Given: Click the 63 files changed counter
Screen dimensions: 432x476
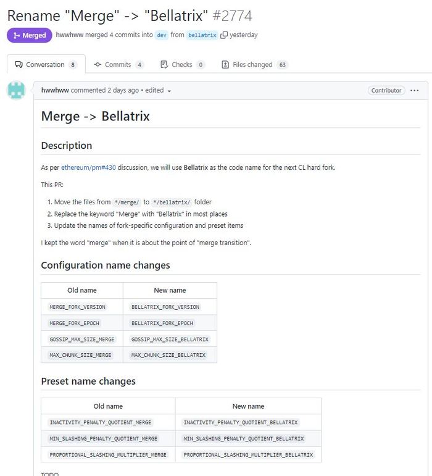Looking at the screenshot, I should 283,65.
